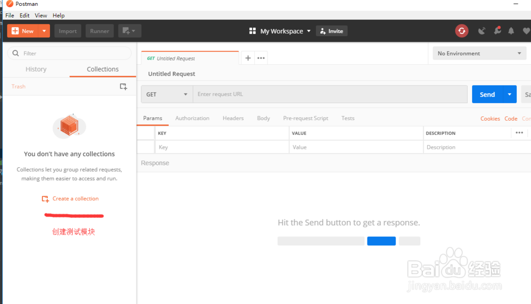Click the params row checkbox cell
531x304 pixels.
(146, 147)
